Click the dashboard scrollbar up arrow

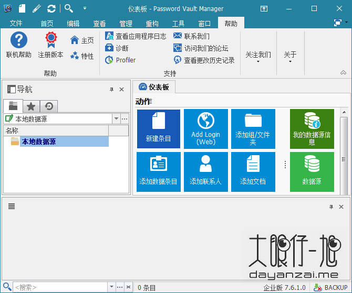(344, 112)
